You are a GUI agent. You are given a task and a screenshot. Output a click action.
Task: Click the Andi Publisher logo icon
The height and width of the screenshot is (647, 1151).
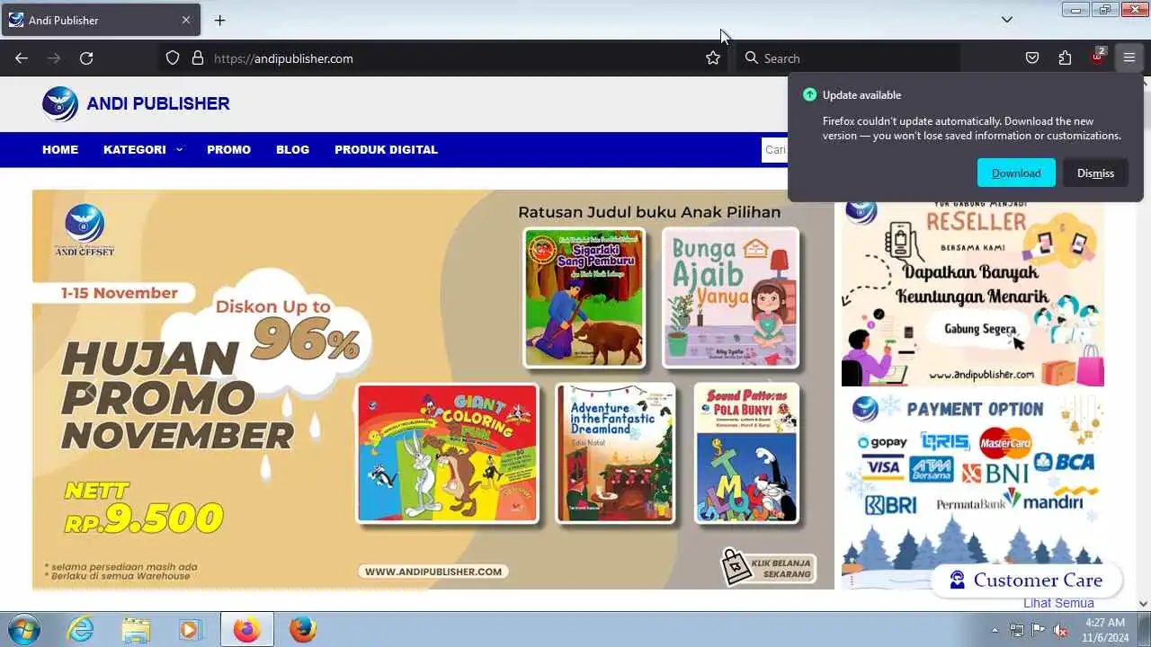60,103
